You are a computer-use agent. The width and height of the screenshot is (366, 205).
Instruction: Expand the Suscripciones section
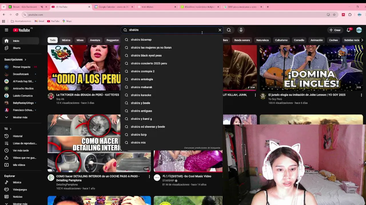[x=15, y=60]
